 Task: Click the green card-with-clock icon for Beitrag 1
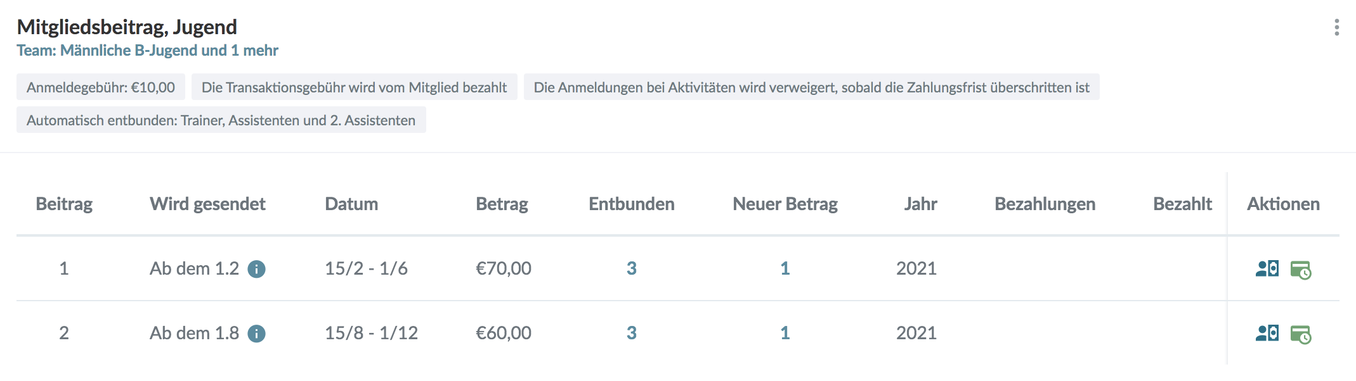[x=1300, y=270]
